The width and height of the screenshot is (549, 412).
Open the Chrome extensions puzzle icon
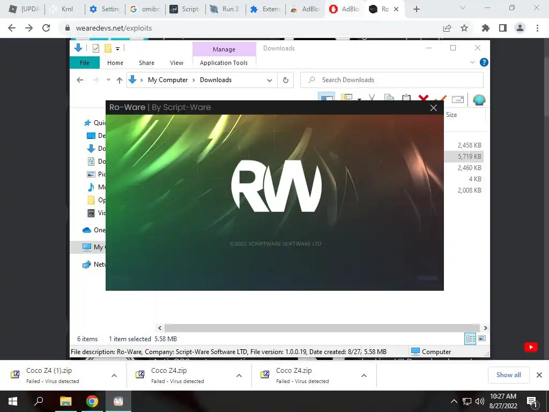click(x=486, y=28)
